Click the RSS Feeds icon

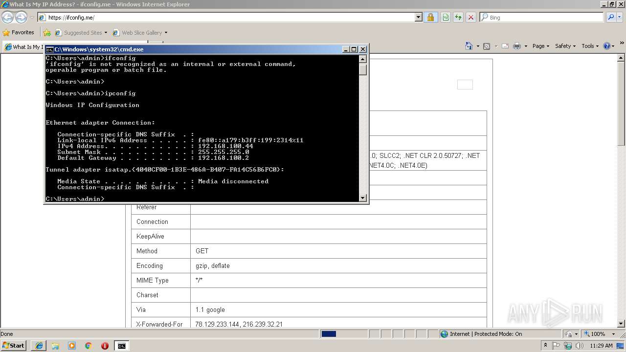(x=487, y=46)
